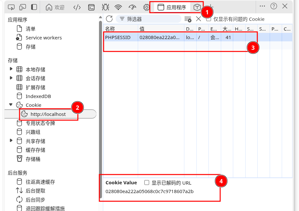Select the 应用程序 tab
Viewport: 299px width, 211px height.
click(x=172, y=7)
